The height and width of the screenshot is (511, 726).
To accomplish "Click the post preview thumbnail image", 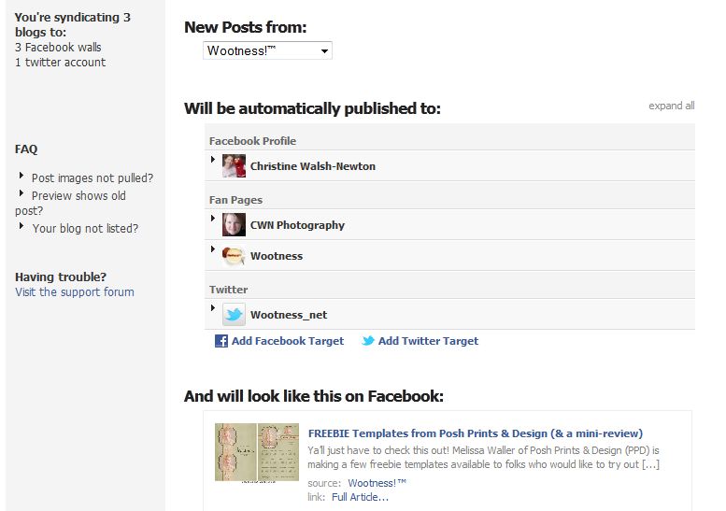I will 257,452.
